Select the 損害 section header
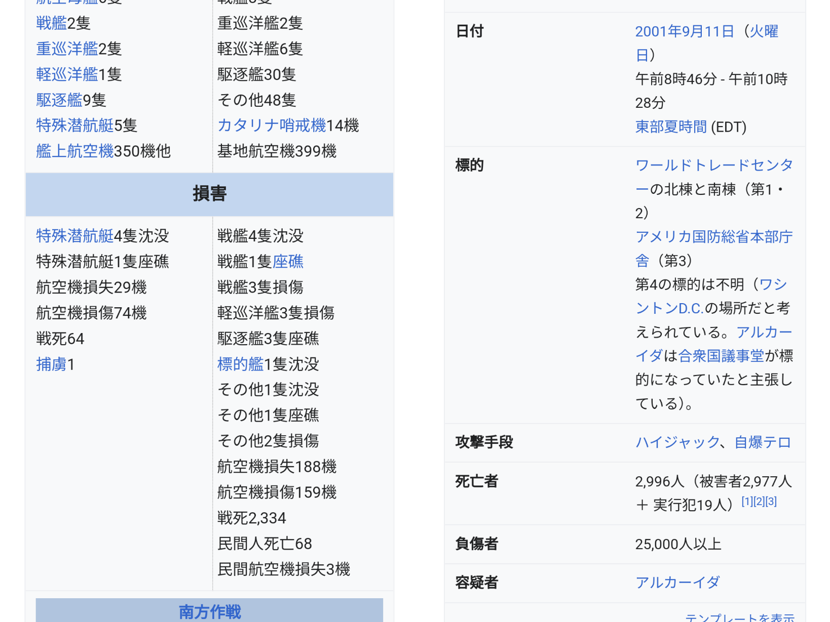The width and height of the screenshot is (830, 622). [209, 194]
